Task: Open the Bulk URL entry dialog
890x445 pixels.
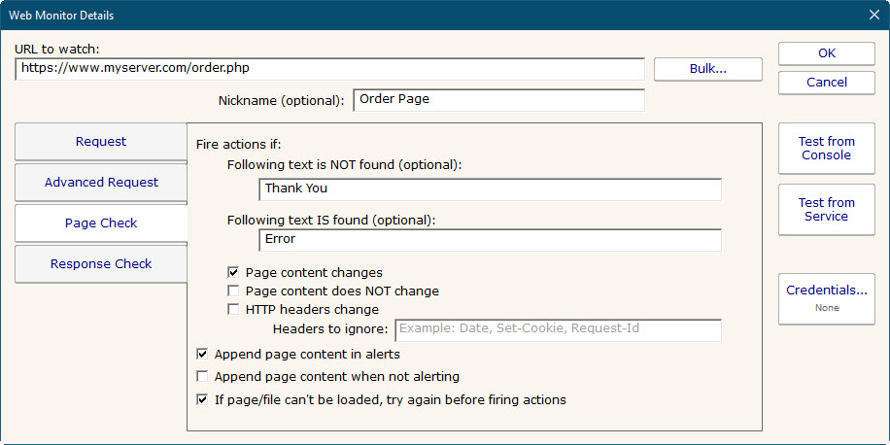Action: (x=707, y=69)
